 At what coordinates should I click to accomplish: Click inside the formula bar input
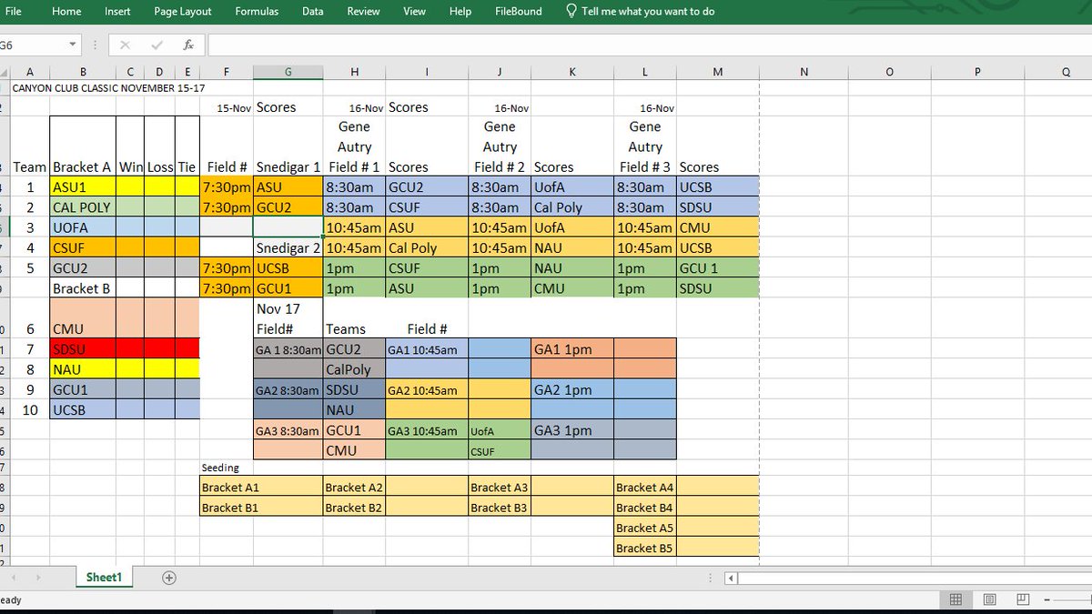tap(648, 45)
